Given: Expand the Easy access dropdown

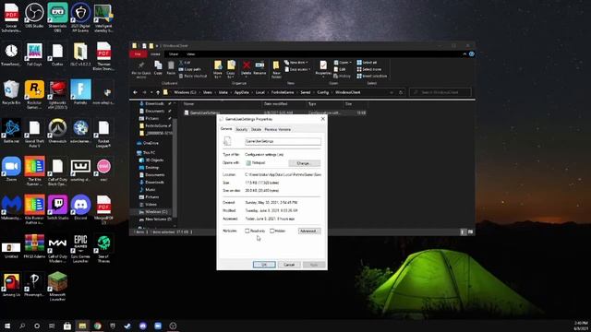Looking at the screenshot, I should 297,69.
